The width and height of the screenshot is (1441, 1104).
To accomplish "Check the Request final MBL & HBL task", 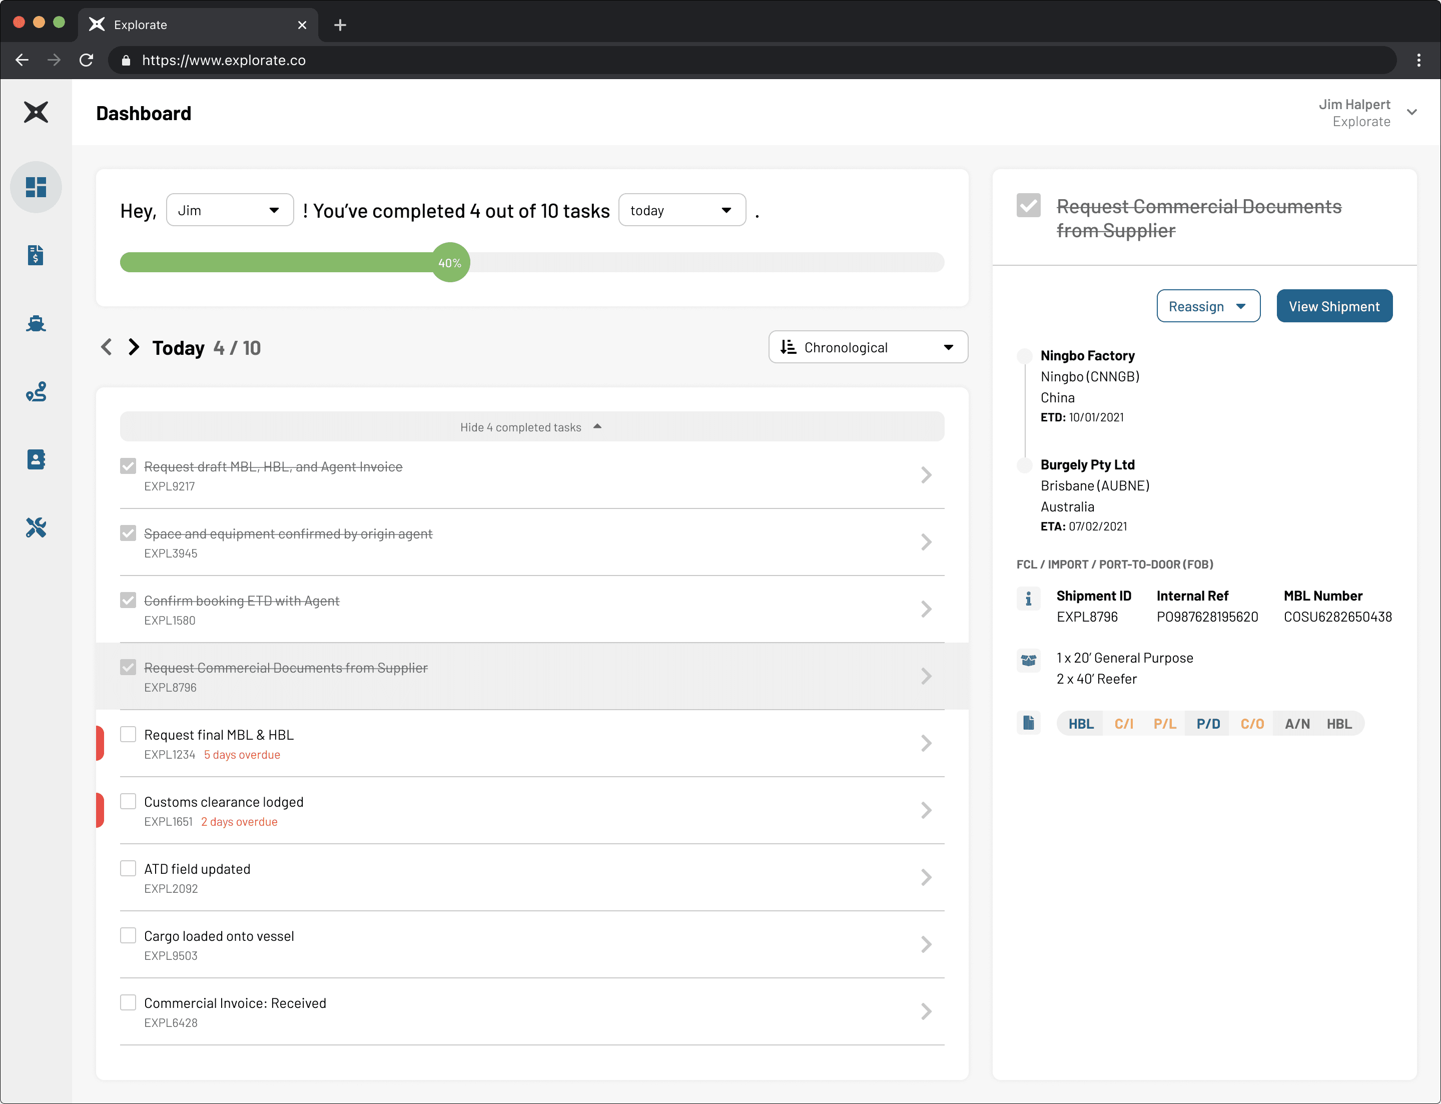I will coord(128,734).
